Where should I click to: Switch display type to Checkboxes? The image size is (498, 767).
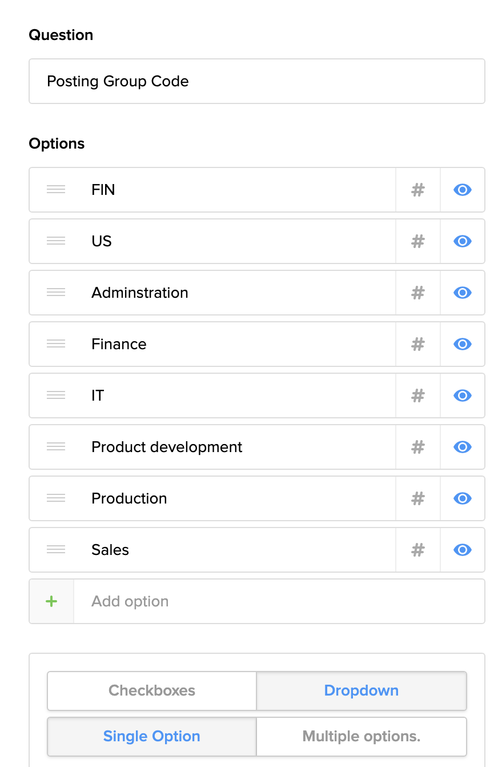click(x=152, y=690)
